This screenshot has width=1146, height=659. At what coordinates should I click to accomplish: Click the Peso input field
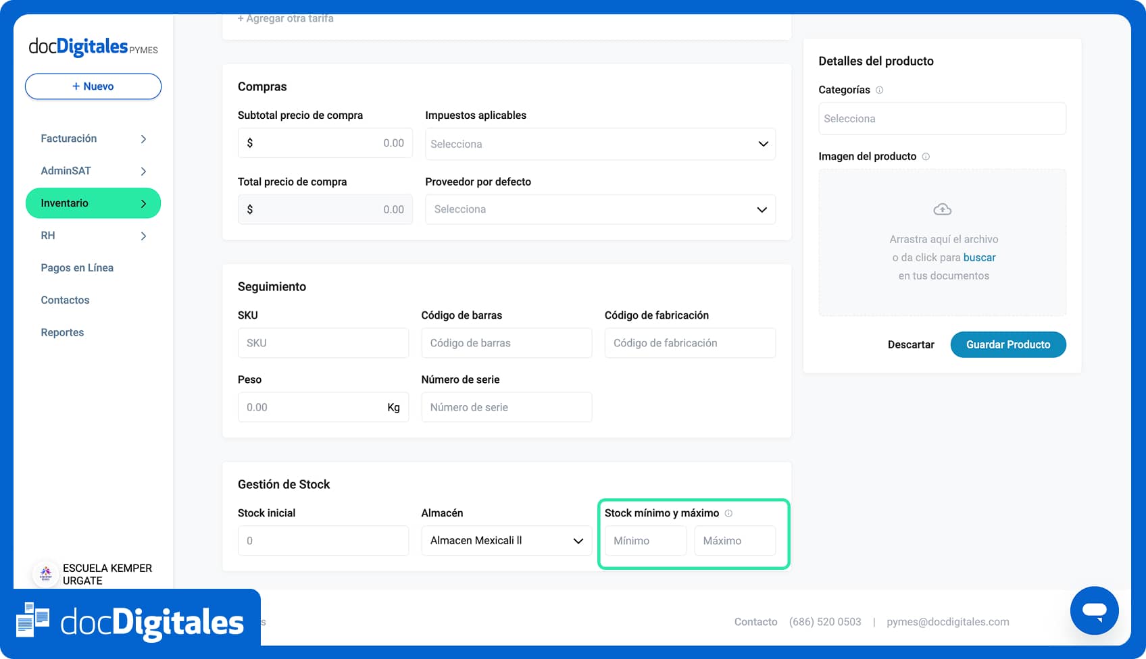[323, 407]
